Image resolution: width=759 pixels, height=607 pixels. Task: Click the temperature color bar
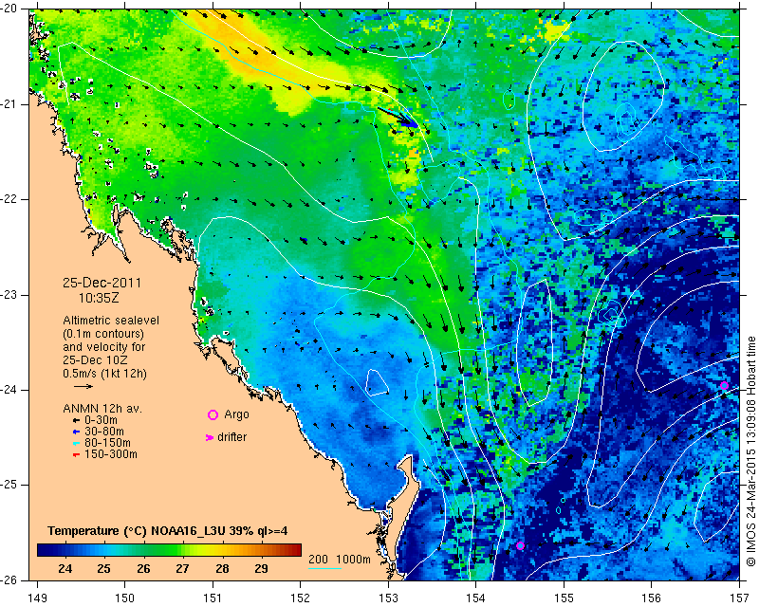170,550
